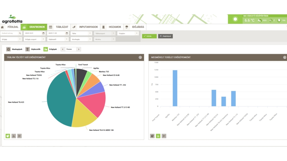Select the Gépkezelők operator icon
This screenshot has width=287, height=161.
28,49
